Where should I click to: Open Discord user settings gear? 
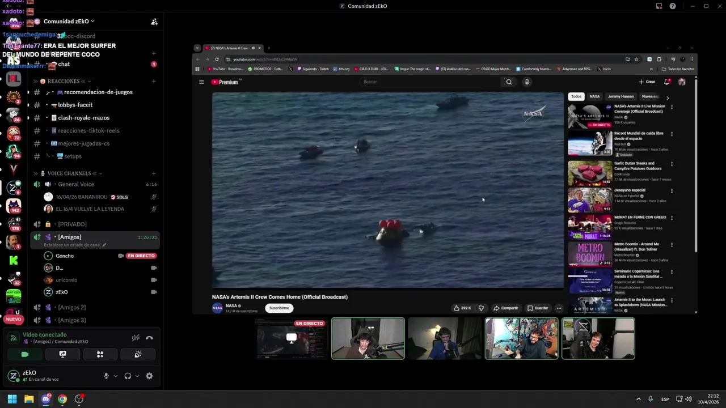(x=149, y=376)
